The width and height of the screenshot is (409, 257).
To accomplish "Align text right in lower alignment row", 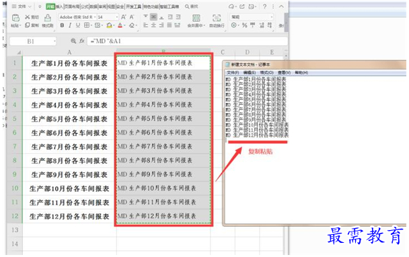I will pos(161,26).
